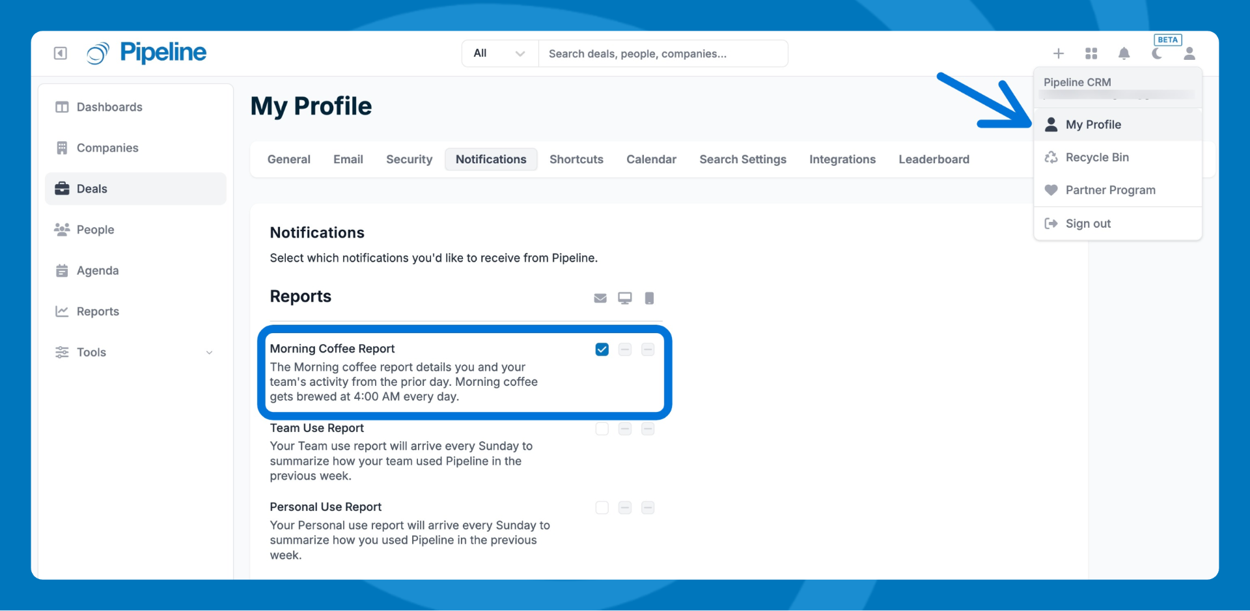Select My Profile from account menu
The image size is (1250, 611).
pos(1092,125)
